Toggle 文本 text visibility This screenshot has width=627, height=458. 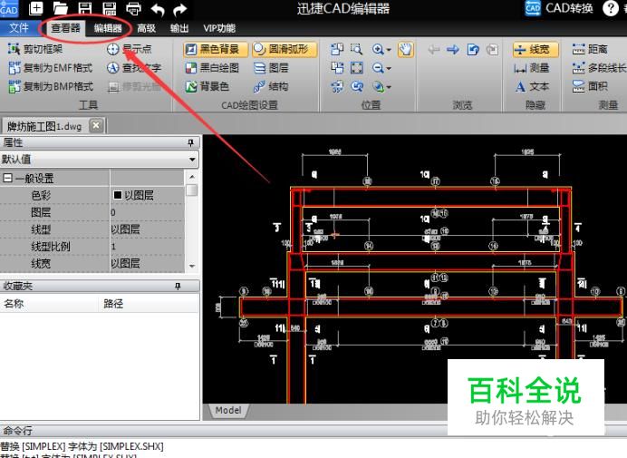[x=532, y=86]
